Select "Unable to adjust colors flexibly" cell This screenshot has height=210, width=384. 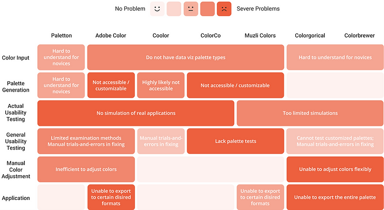pyautogui.click(x=335, y=169)
